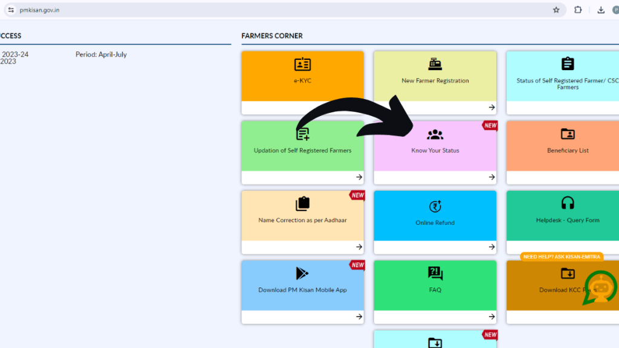Open Name Correction as per Aadhaar label

pyautogui.click(x=302, y=220)
